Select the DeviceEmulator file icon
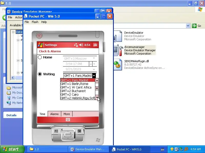The image size is (205, 153). pos(118,36)
